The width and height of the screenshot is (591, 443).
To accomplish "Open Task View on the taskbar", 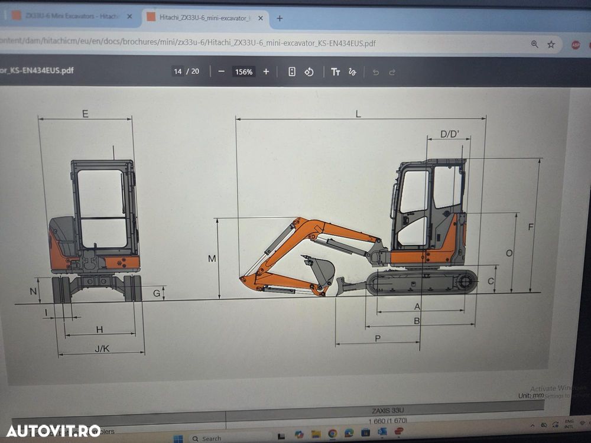I will [x=281, y=437].
